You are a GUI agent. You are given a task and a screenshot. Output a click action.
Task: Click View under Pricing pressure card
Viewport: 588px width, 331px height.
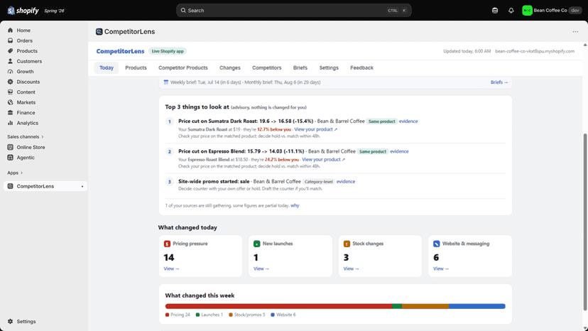pyautogui.click(x=171, y=268)
